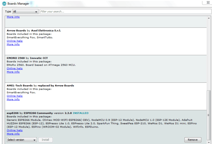Click the scrollbar up arrow
Screen dimensions: 212x144
209,18
